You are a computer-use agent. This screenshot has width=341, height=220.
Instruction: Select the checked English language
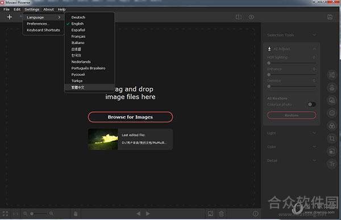point(89,24)
